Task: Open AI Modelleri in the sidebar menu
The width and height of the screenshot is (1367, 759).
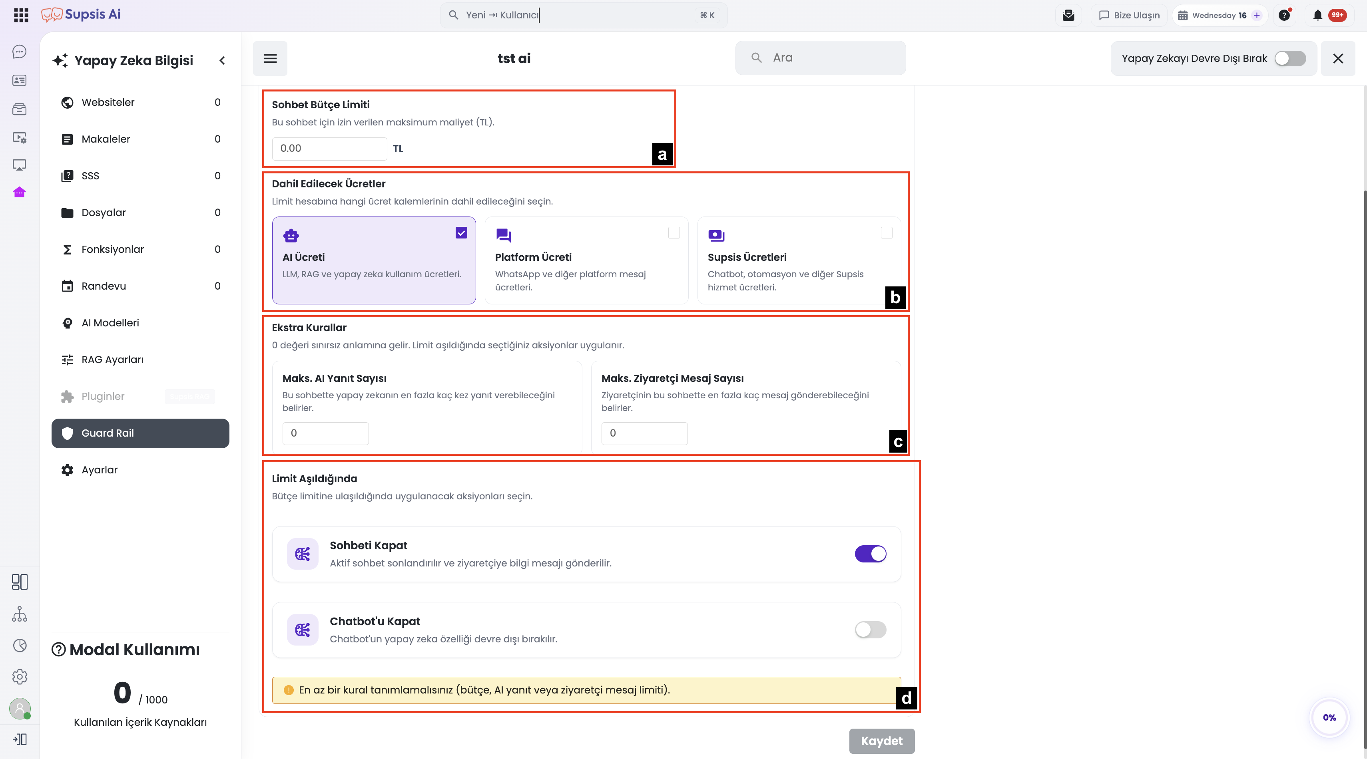Action: tap(141, 323)
